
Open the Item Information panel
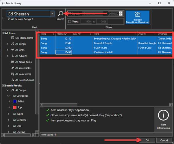(x=163, y=119)
